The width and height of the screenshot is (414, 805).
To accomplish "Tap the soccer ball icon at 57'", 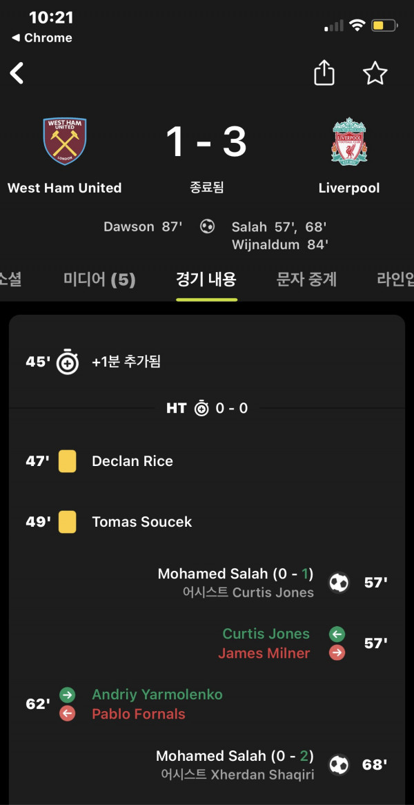I will [339, 583].
